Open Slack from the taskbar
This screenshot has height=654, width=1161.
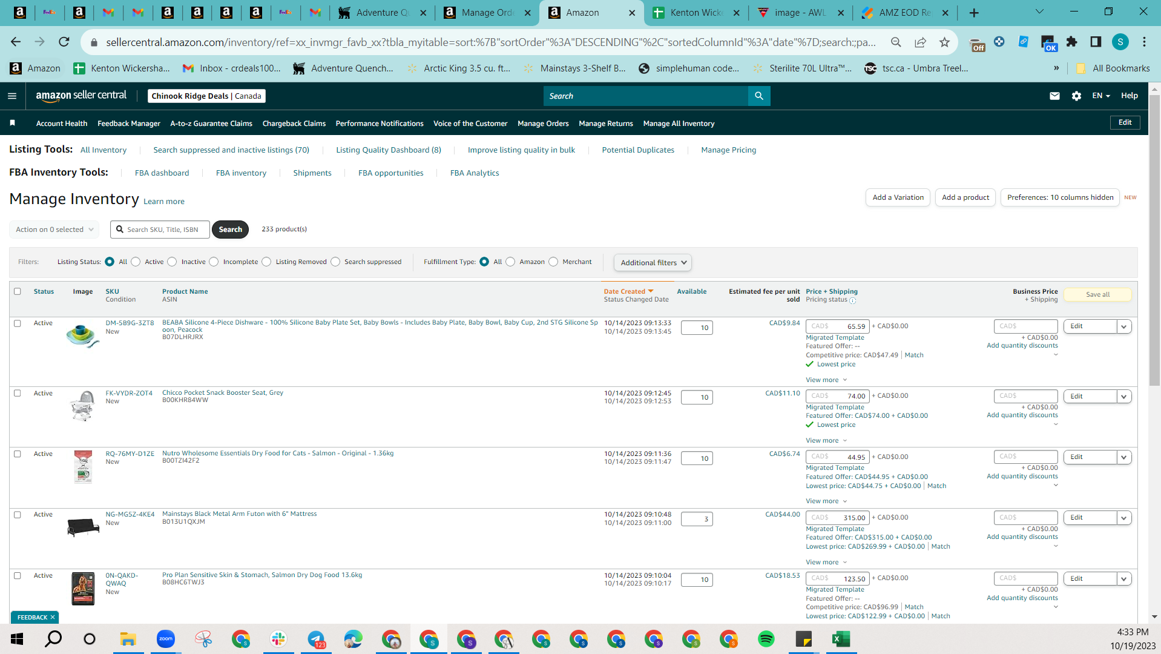click(278, 639)
